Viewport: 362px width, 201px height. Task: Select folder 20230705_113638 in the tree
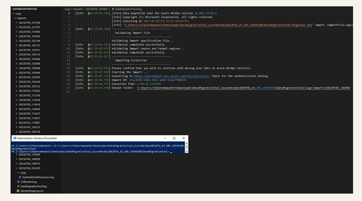pos(30,100)
